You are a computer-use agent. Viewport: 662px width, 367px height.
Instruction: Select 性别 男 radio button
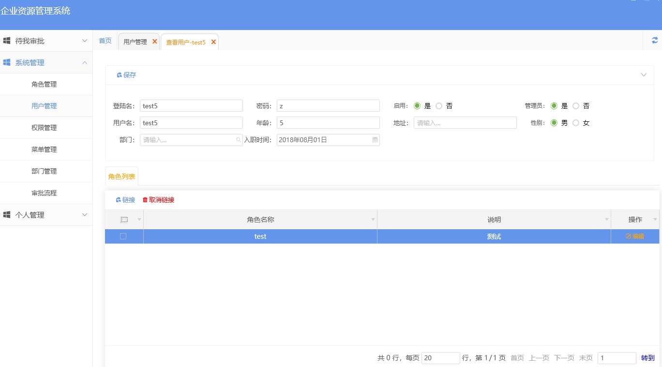[x=554, y=123]
